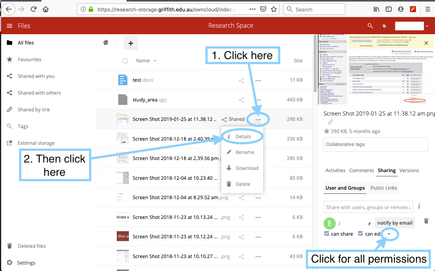Click the search magnifier in red header

coord(370,26)
